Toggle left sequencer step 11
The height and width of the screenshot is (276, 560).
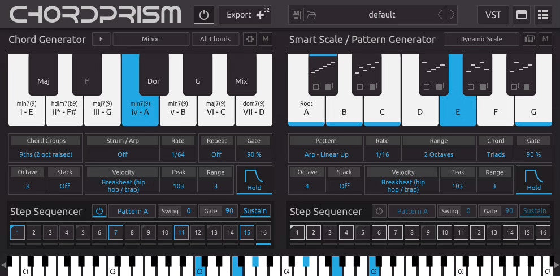tap(181, 233)
